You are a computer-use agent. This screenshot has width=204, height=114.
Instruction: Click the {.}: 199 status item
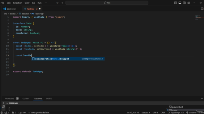click(x=22, y=113)
